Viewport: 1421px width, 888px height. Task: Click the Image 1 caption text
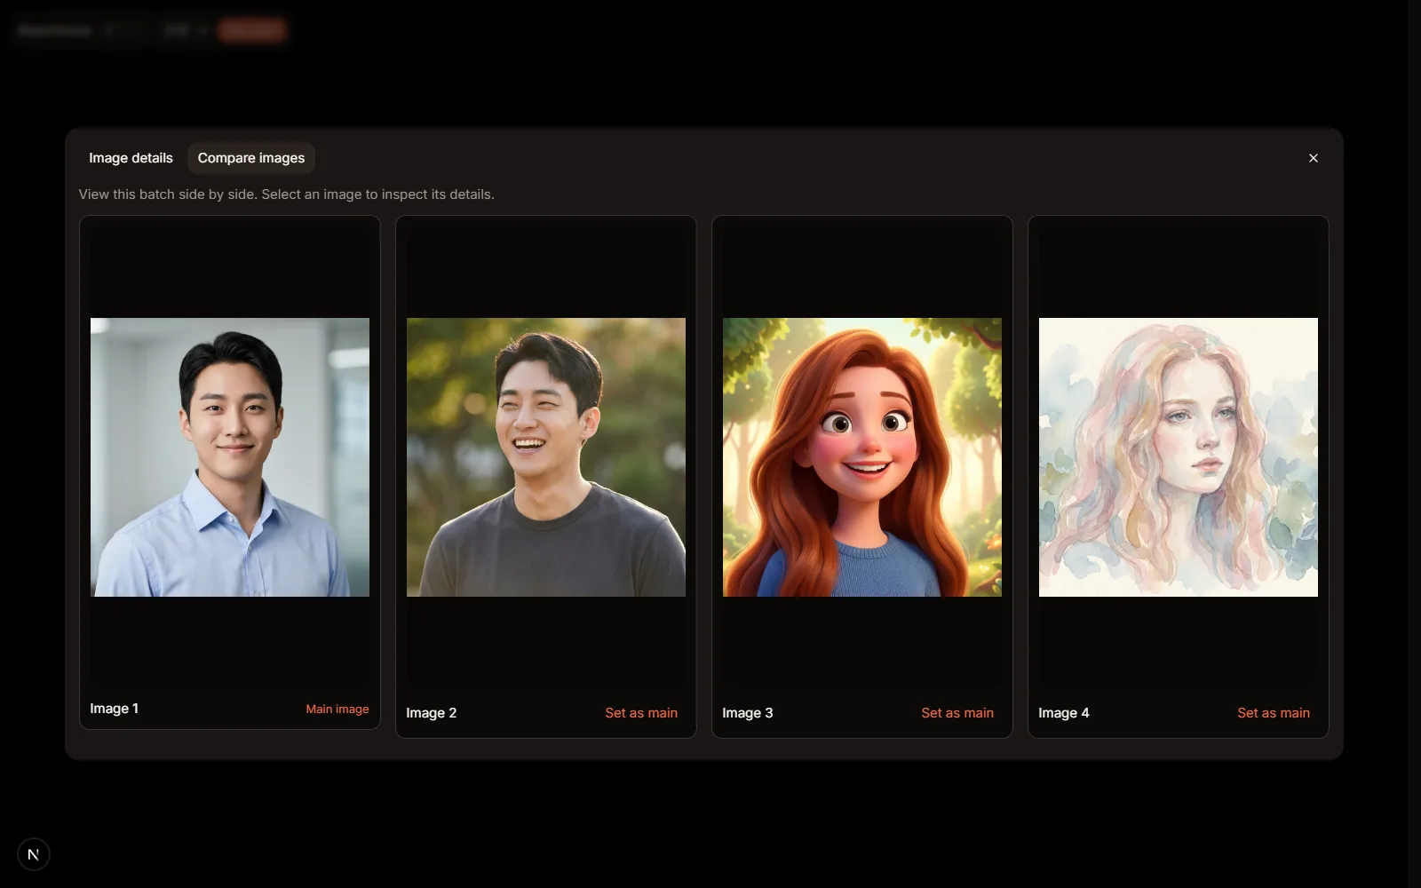pyautogui.click(x=115, y=709)
